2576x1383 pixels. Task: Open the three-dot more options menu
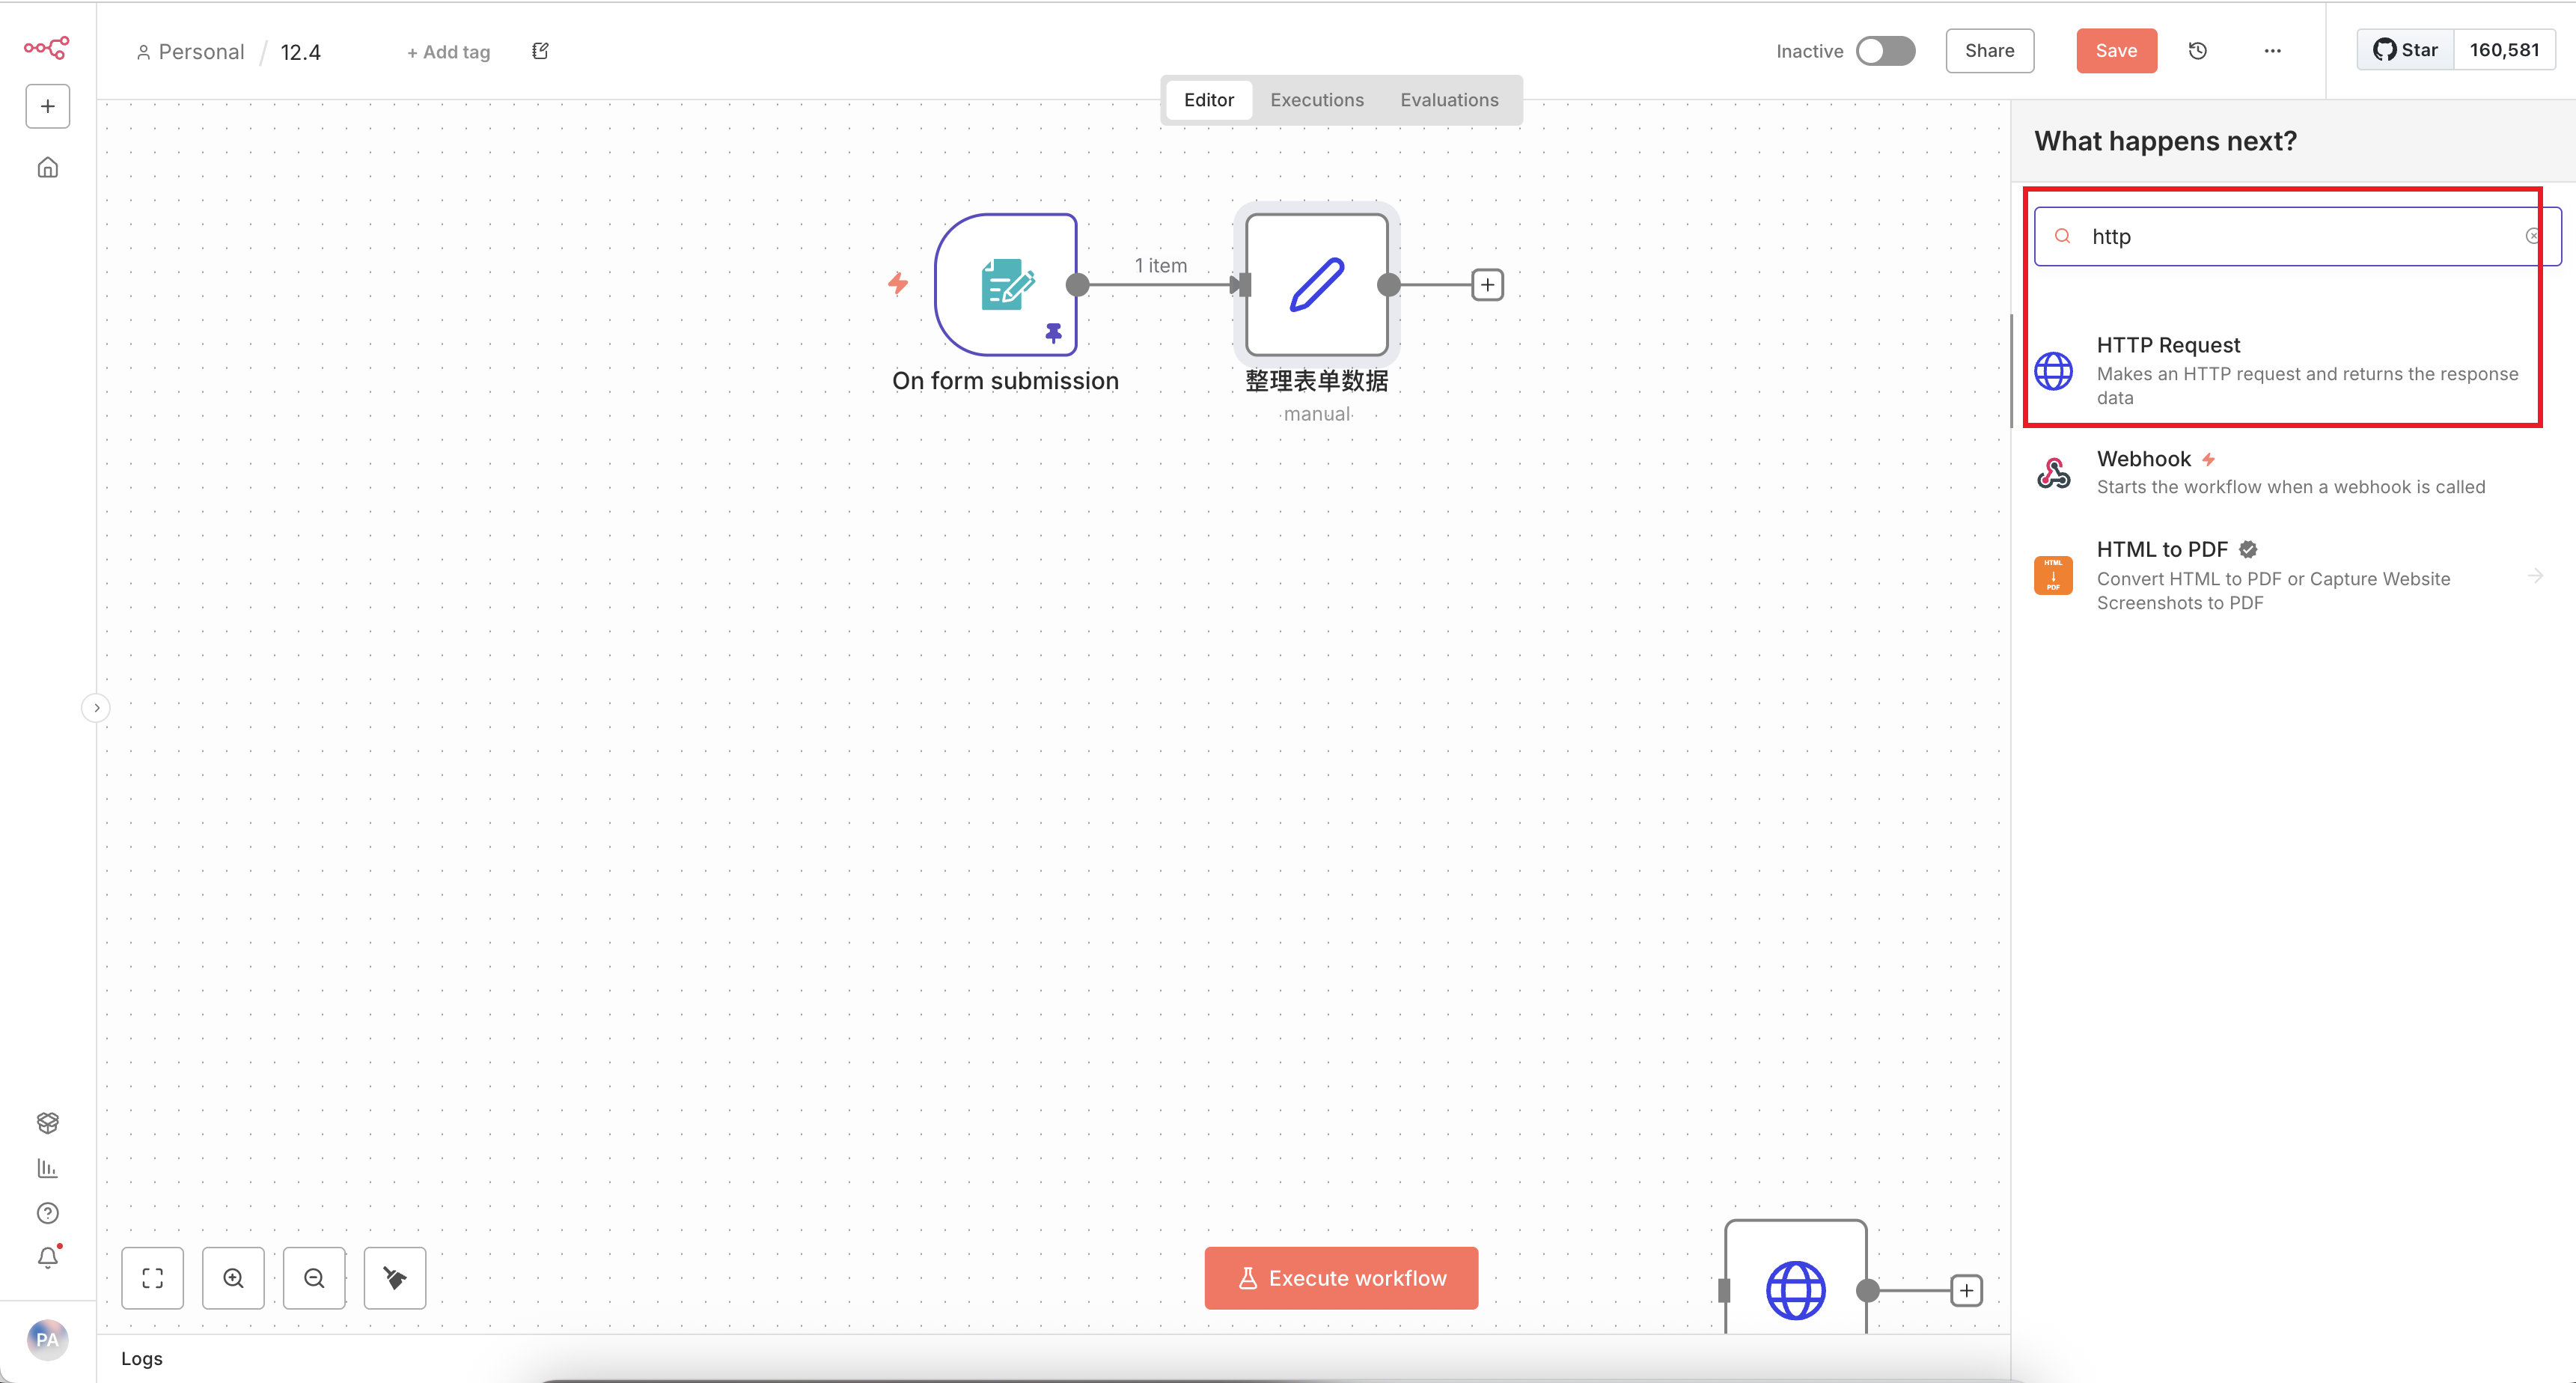2272,51
